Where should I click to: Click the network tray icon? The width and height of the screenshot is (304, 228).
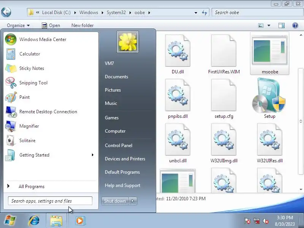click(256, 221)
